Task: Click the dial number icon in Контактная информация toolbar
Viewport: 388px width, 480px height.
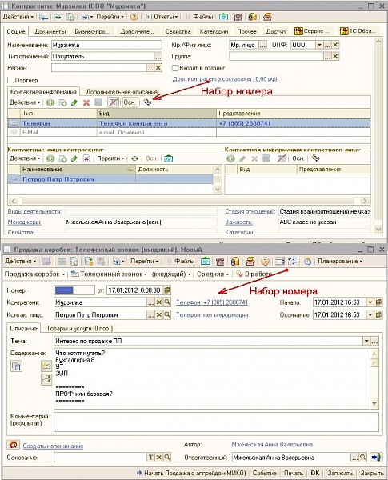Action: 147,102
